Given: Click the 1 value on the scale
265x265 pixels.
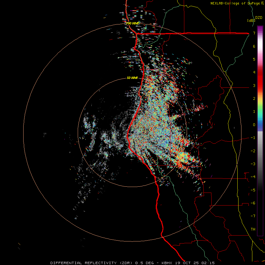Looking at the screenshot, I should 254,112.
